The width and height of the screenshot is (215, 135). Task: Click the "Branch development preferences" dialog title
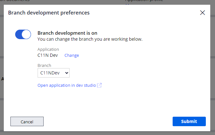click(x=49, y=13)
